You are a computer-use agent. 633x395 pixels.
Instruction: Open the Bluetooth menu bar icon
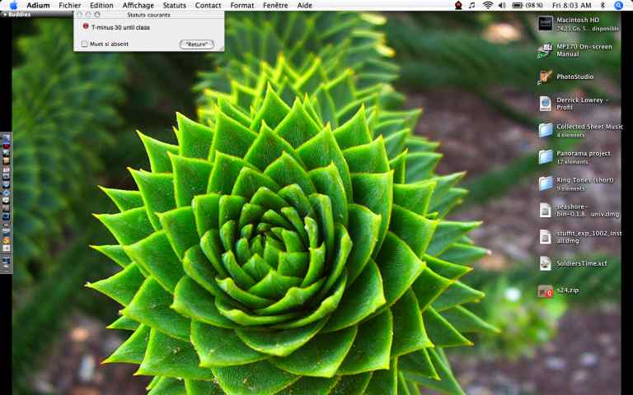click(x=603, y=5)
